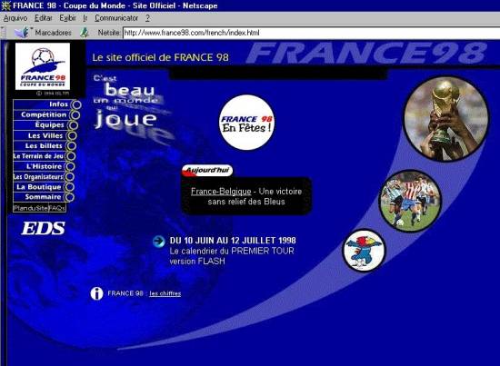This screenshot has width=500, height=366.
Task: Click the France 98 Coupe du Monde logo
Action: (x=43, y=66)
